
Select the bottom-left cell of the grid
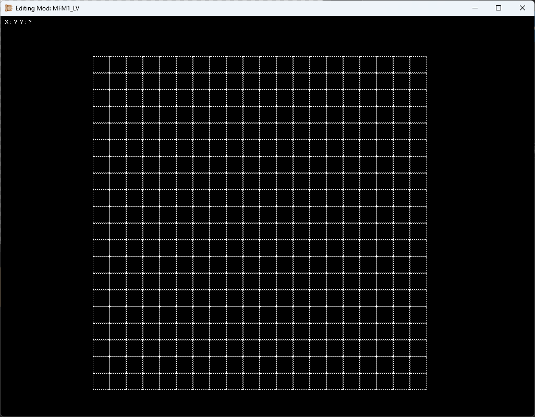(101, 382)
